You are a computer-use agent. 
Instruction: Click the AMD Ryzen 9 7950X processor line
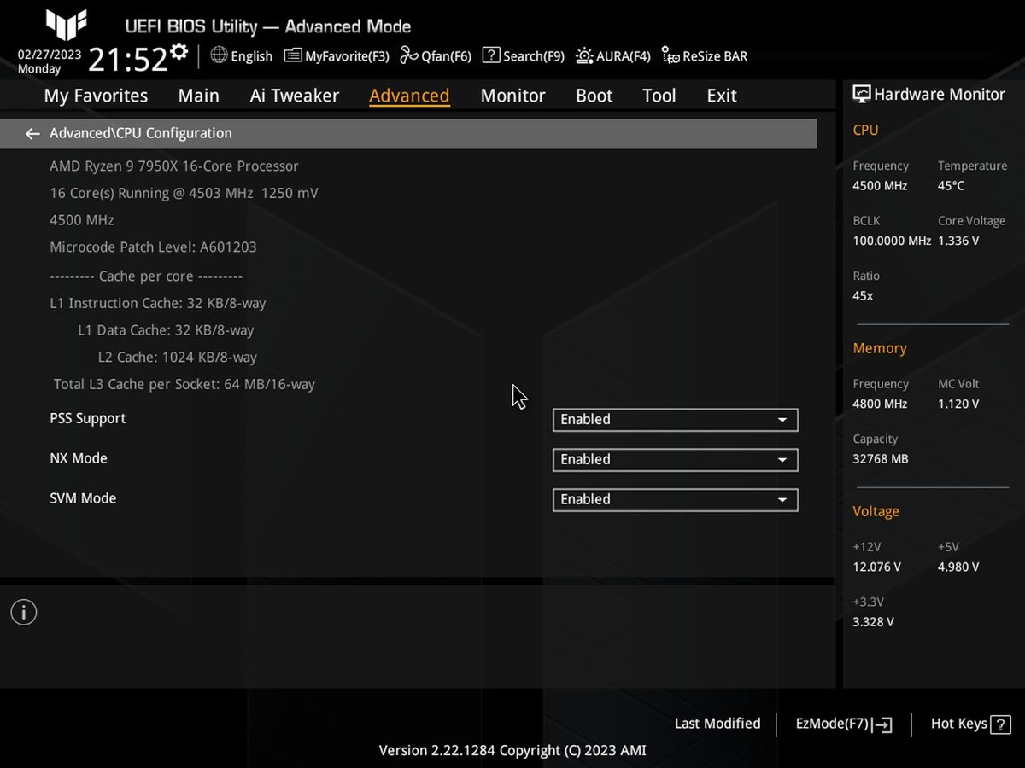(174, 166)
